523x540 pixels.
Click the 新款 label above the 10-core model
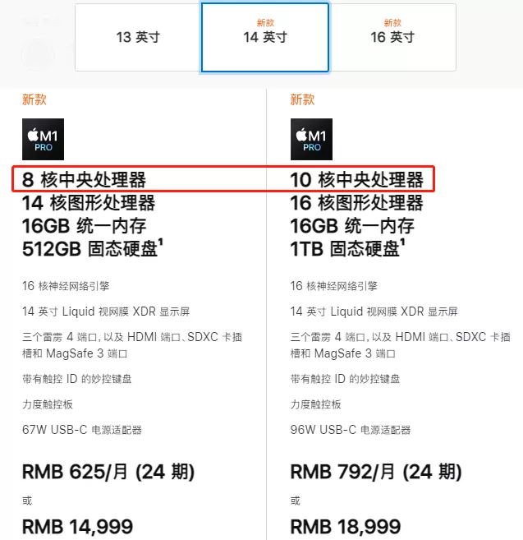(x=302, y=100)
